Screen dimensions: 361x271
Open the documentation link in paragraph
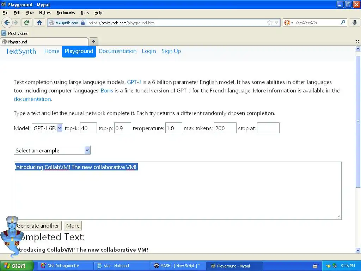32,99
